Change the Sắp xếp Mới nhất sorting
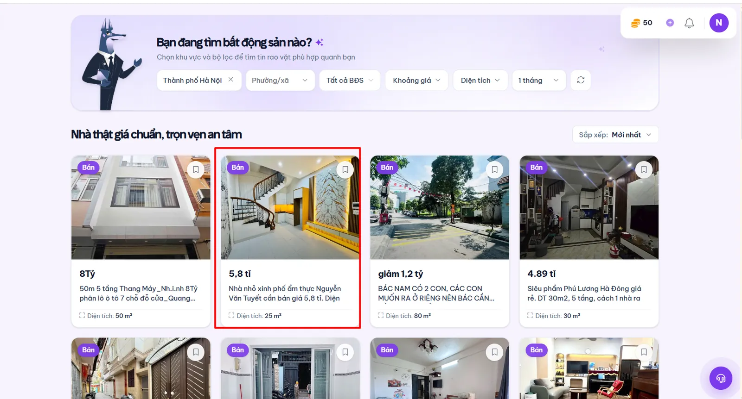This screenshot has width=742, height=399. pos(615,135)
